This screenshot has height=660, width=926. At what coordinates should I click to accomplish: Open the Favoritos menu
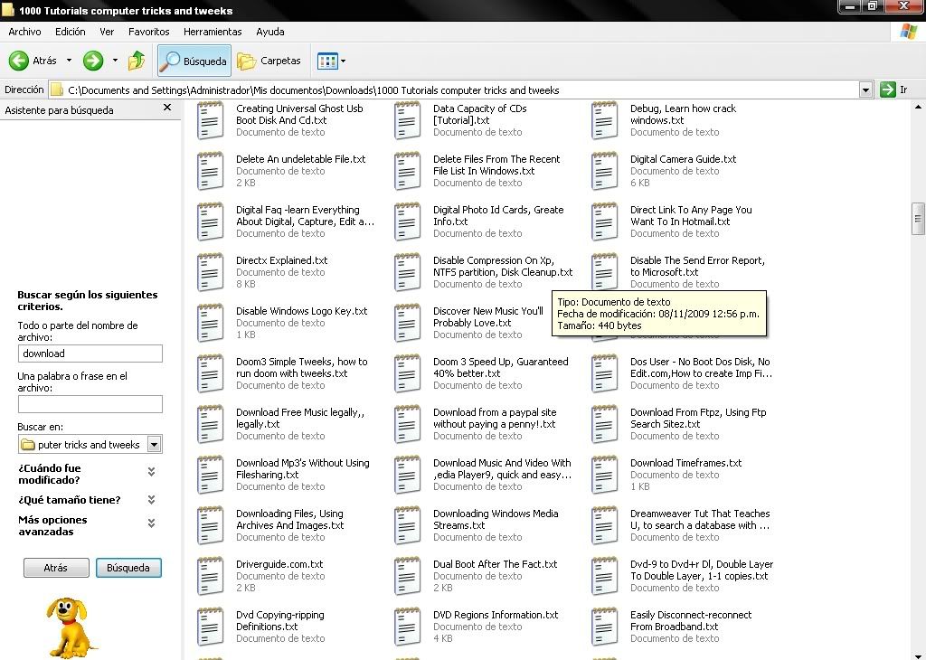tap(148, 32)
